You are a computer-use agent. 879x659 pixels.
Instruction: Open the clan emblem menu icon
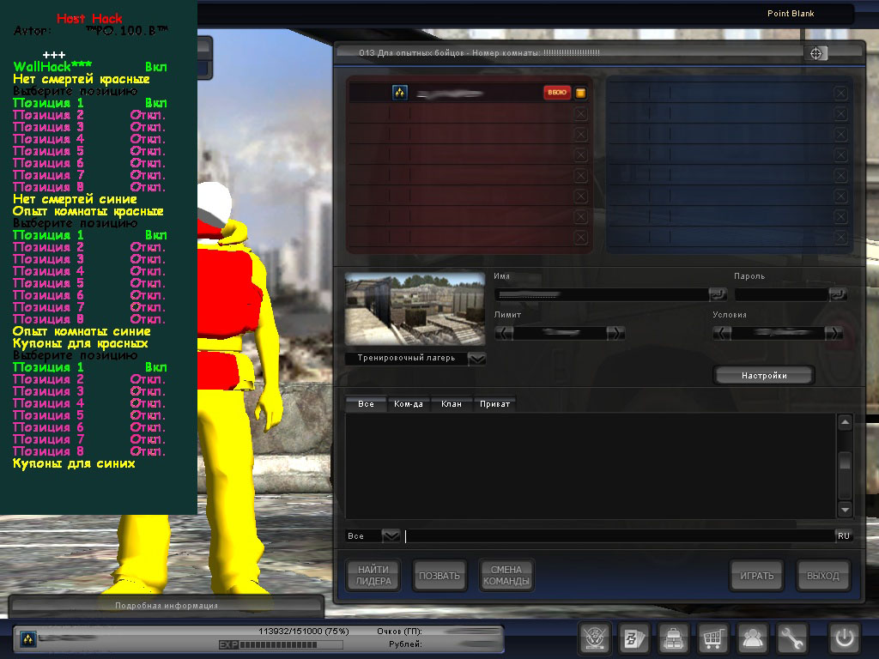[x=594, y=638]
